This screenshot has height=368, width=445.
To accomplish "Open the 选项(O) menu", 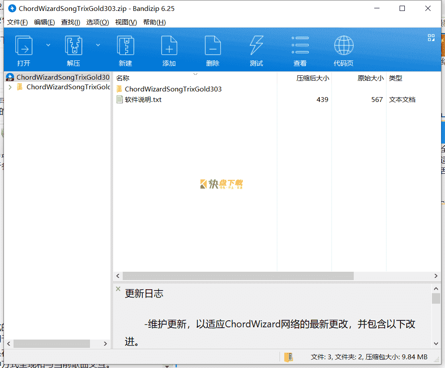I will (98, 22).
